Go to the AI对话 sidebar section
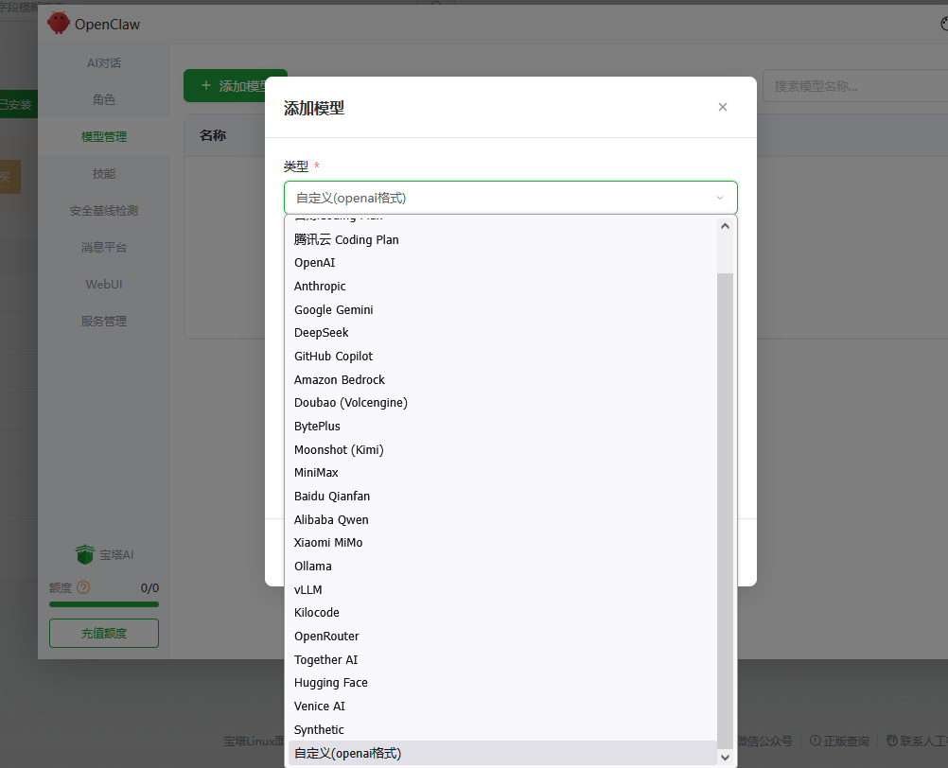Screen dimensions: 948x768 tap(104, 63)
